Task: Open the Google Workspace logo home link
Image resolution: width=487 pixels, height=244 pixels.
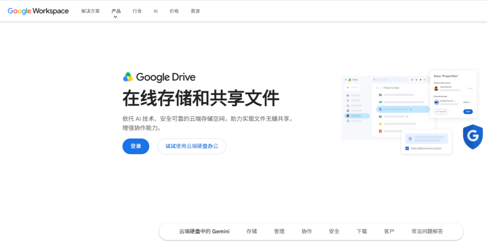Action: 38,11
